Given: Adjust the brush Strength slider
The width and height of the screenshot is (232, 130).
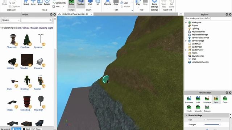Looking at the screenshot, I should (213, 125).
